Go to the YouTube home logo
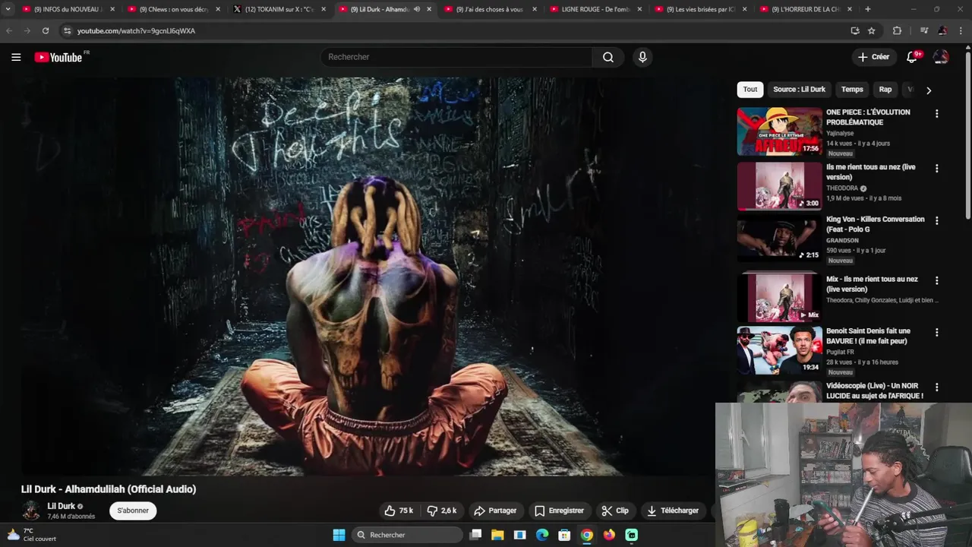972x547 pixels. click(x=58, y=57)
